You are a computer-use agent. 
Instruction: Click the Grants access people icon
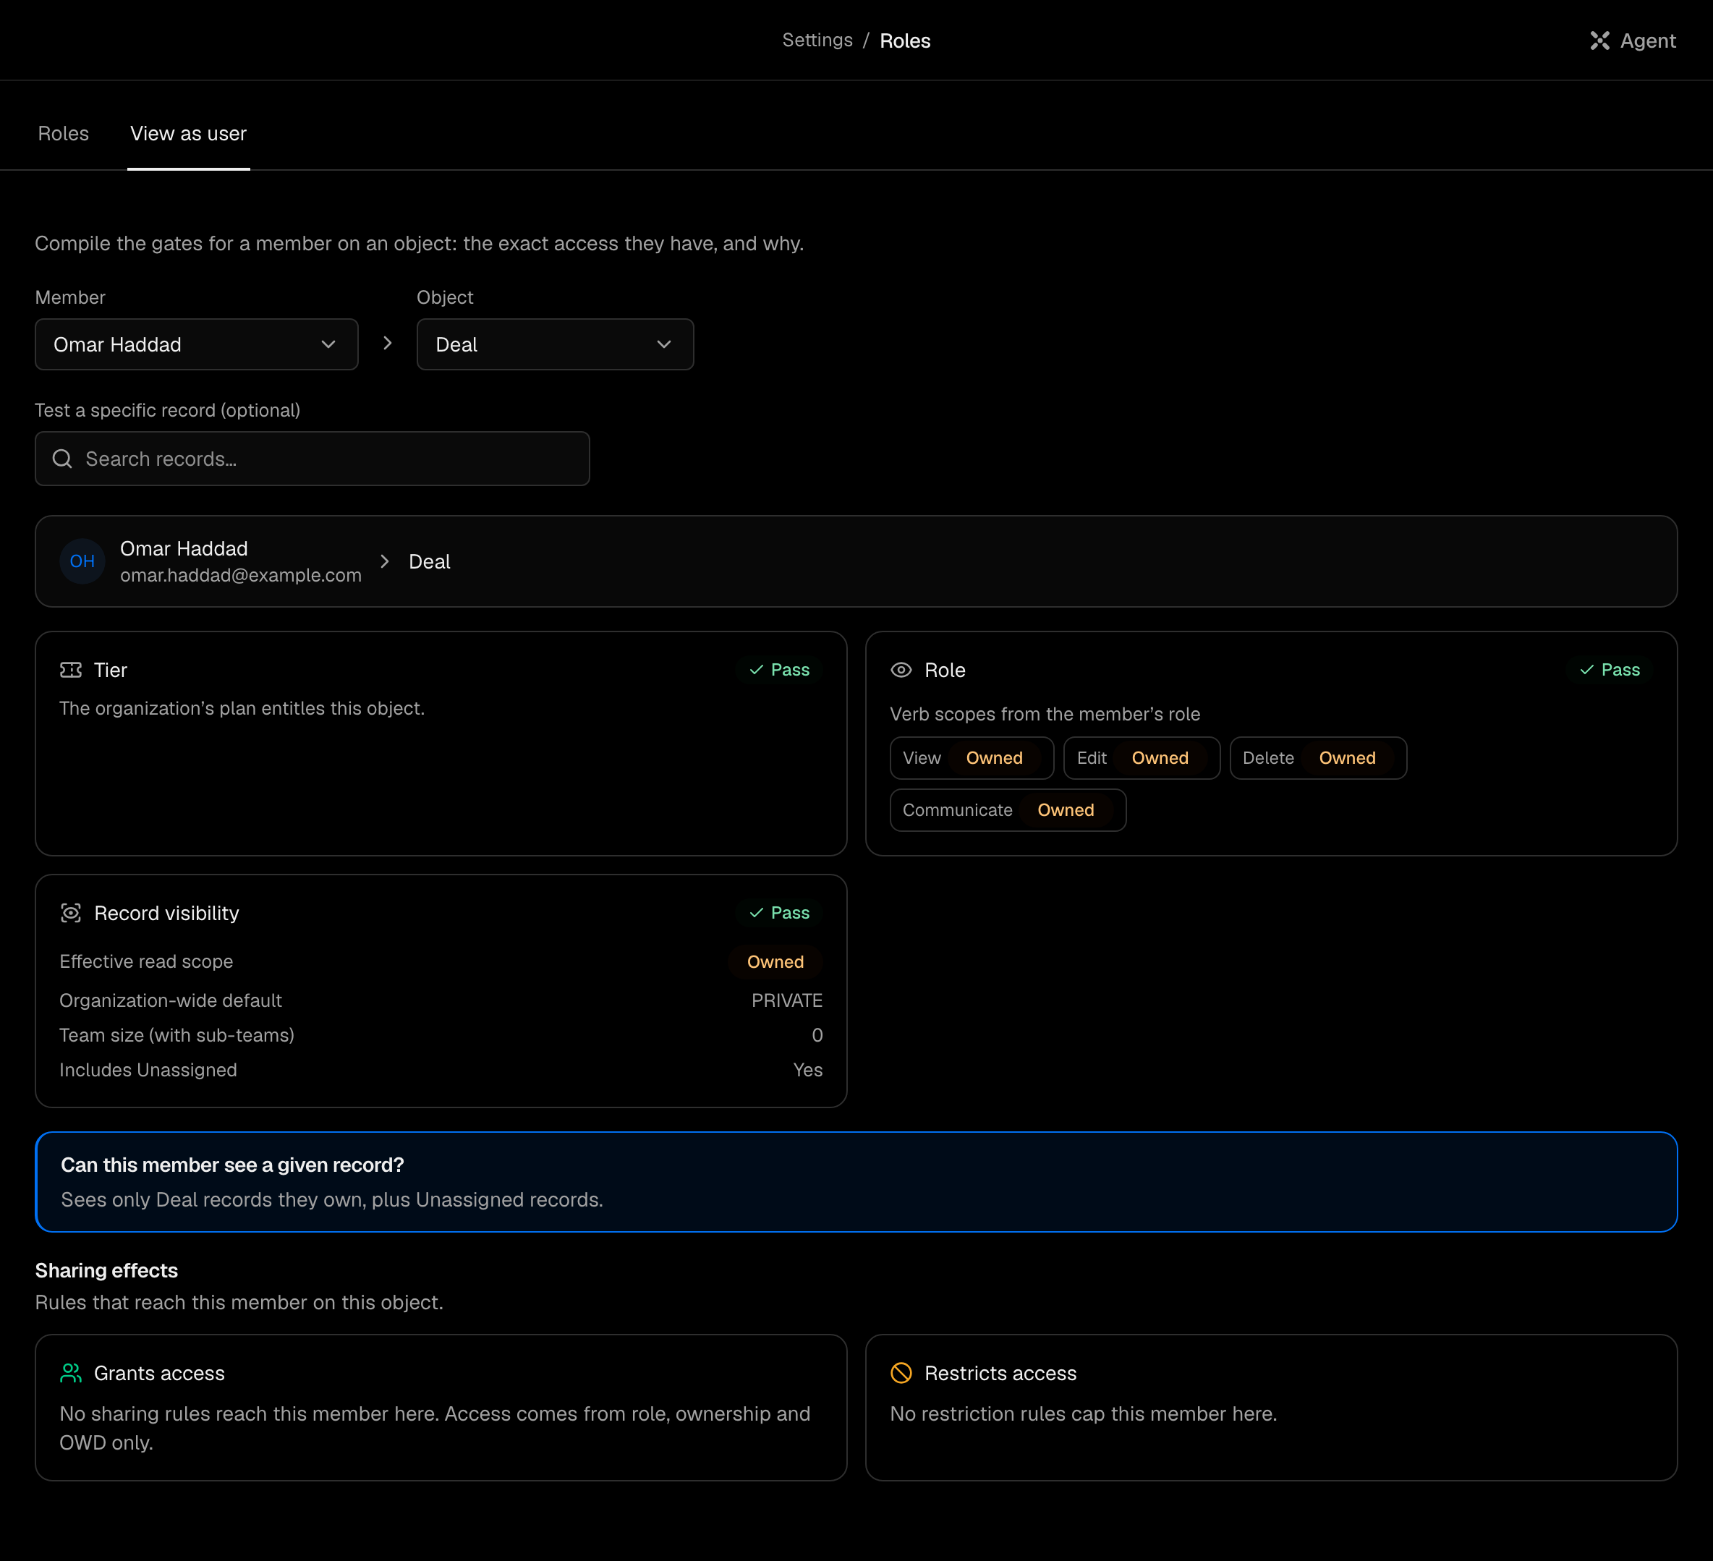(x=72, y=1372)
